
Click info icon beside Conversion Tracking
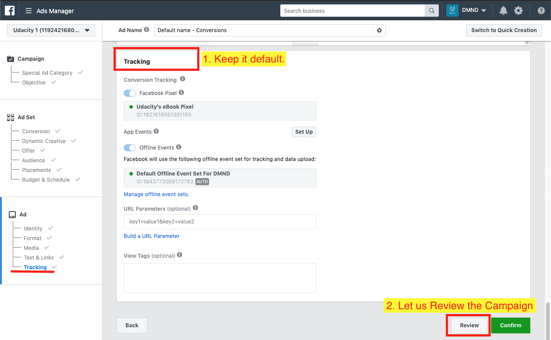[x=183, y=79]
